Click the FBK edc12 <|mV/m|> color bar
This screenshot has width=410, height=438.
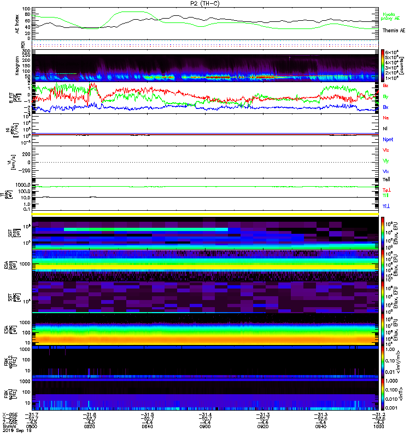pyautogui.click(x=383, y=362)
